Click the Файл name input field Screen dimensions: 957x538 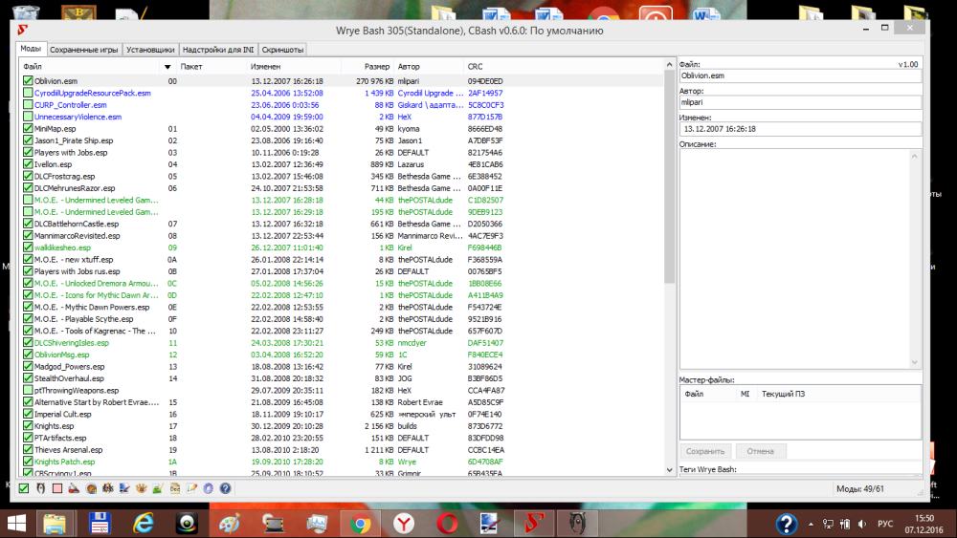[x=799, y=75]
